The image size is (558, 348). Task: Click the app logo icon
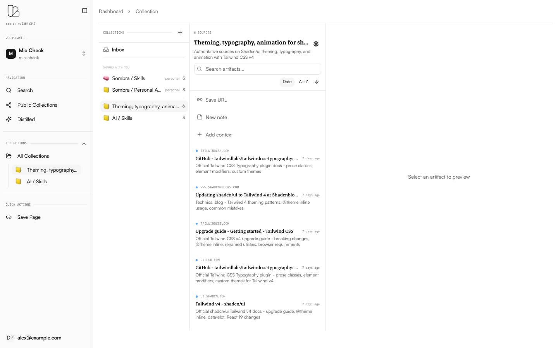click(13, 11)
